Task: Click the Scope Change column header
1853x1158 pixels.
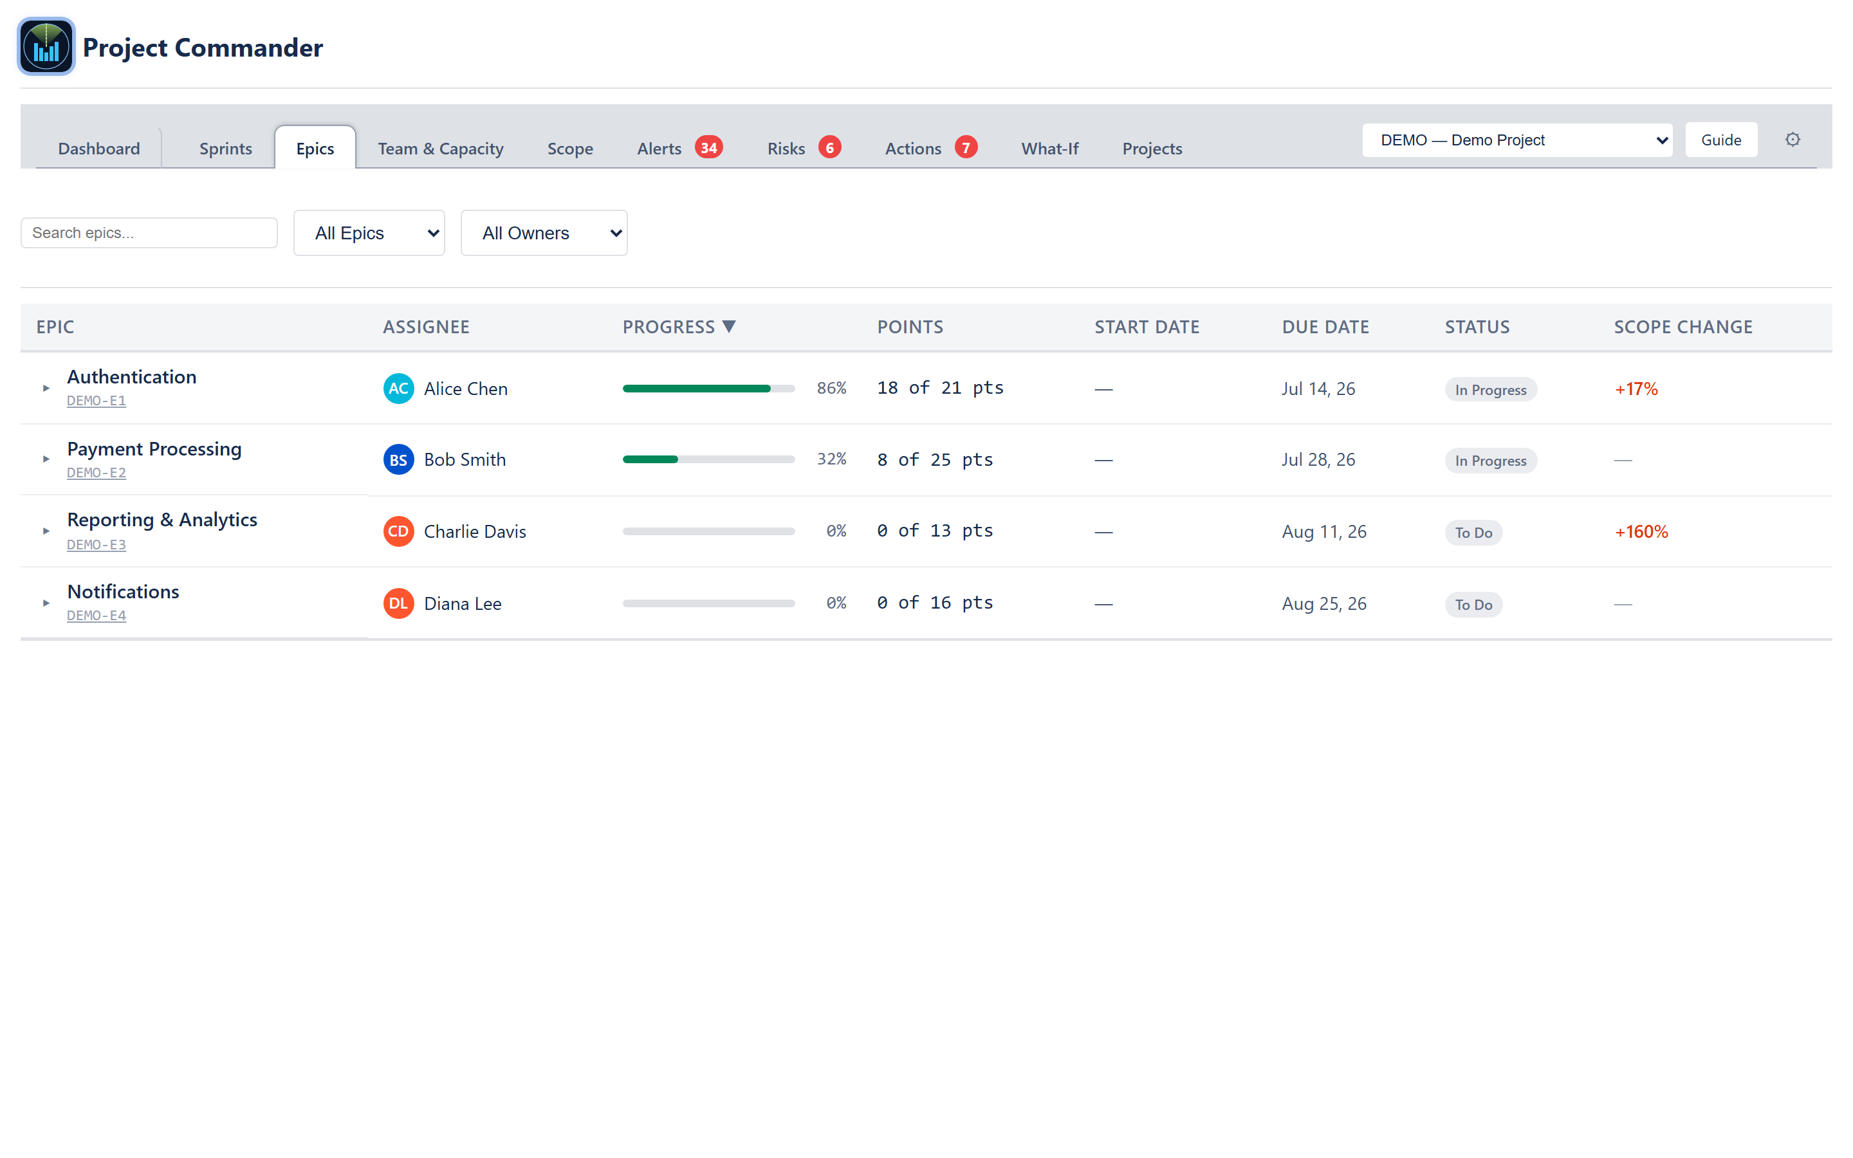Action: (1683, 327)
